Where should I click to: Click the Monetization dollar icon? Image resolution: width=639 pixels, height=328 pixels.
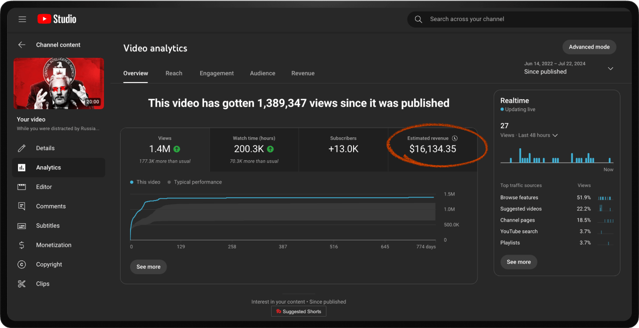[x=21, y=245]
